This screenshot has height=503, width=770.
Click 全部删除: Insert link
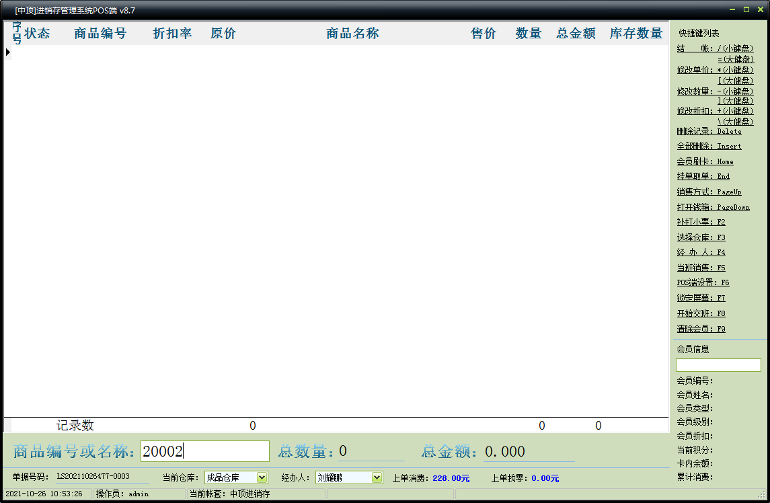(x=709, y=147)
